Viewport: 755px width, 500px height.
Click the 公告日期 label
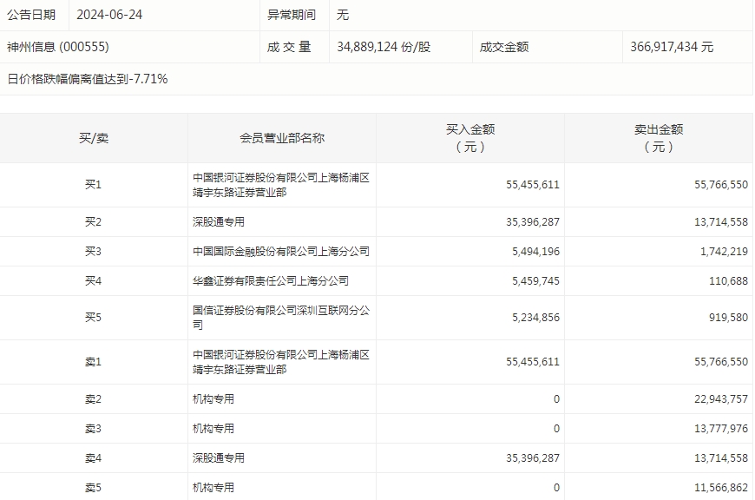[x=31, y=15]
